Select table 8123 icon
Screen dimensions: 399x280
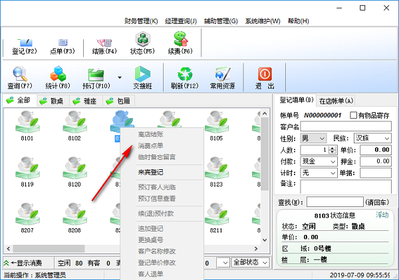pyautogui.click(x=216, y=172)
